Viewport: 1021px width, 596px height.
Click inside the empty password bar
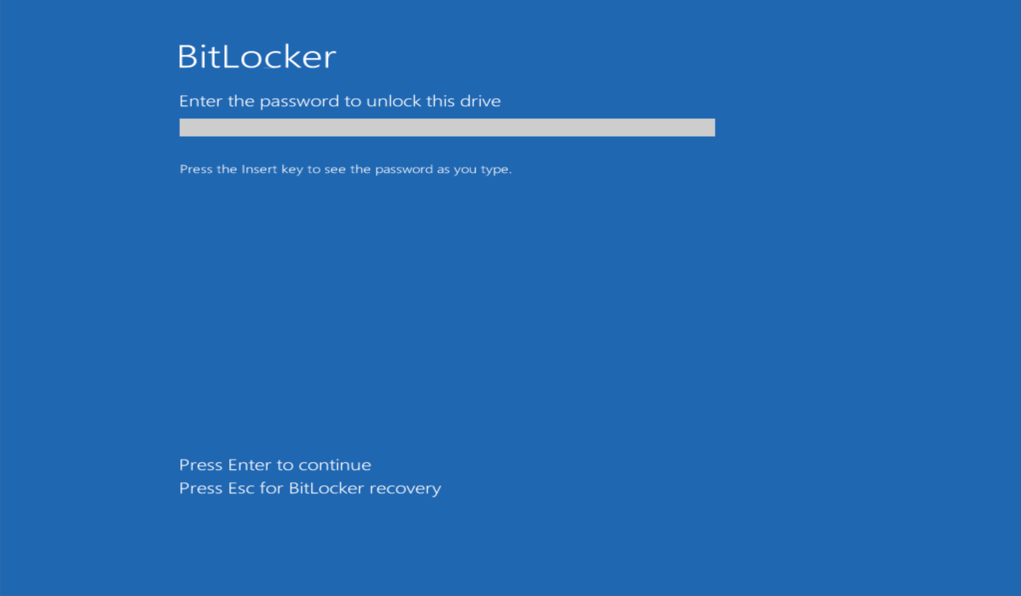(447, 128)
